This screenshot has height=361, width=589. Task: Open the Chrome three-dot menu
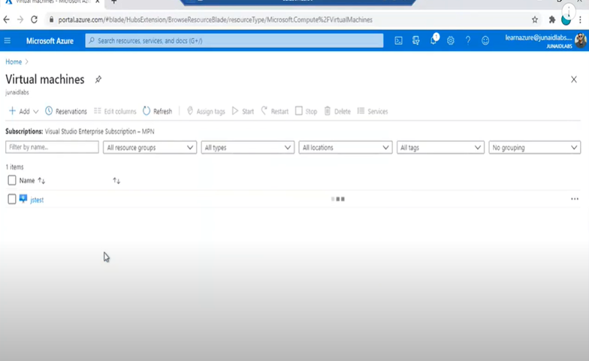pyautogui.click(x=580, y=20)
